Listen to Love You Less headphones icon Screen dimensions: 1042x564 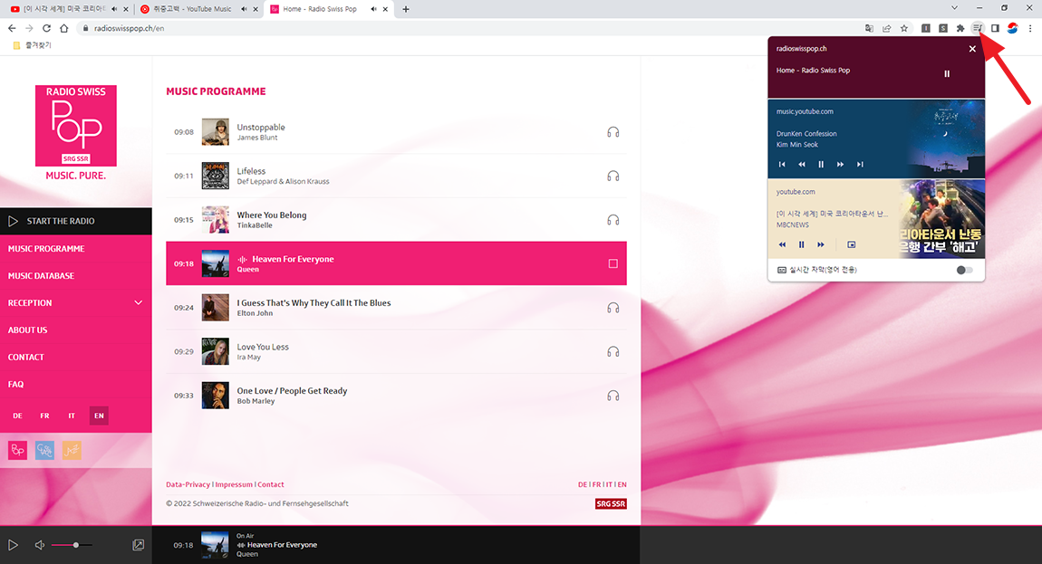(x=613, y=351)
